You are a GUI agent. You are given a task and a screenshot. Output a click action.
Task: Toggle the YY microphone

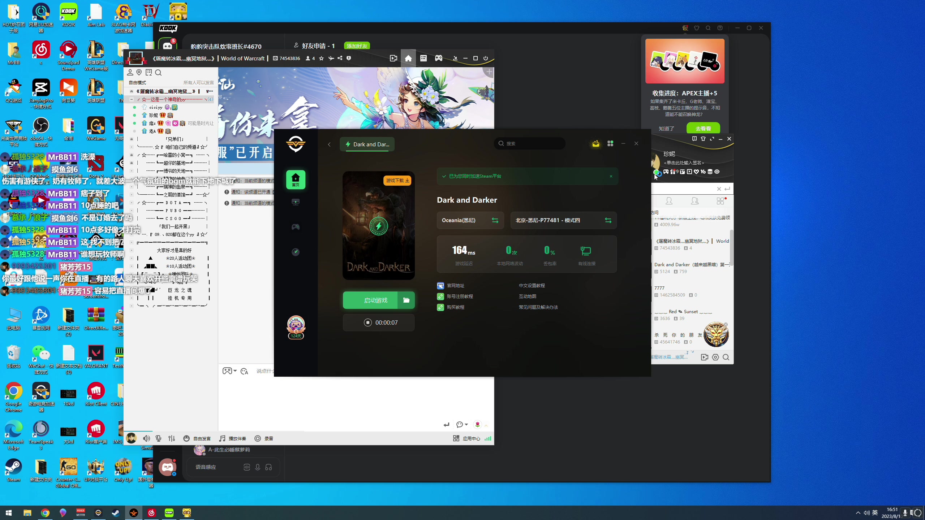(x=158, y=438)
